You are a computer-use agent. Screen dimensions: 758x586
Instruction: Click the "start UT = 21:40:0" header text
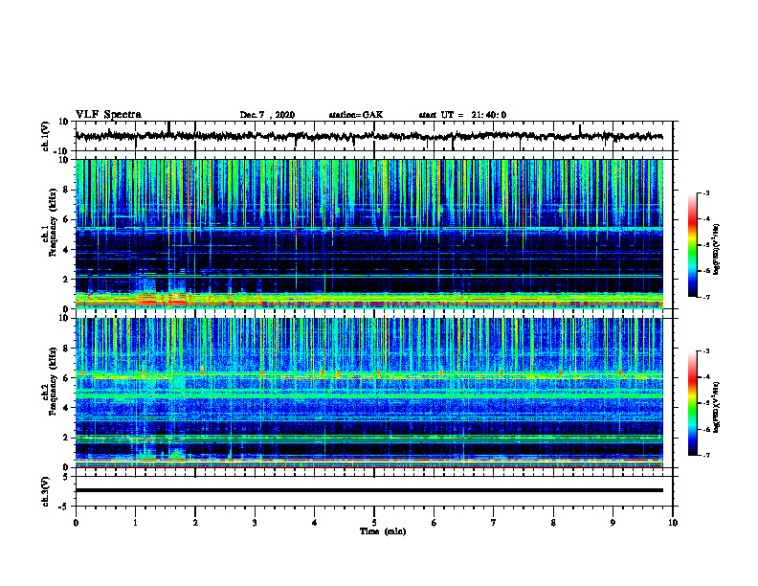462,115
